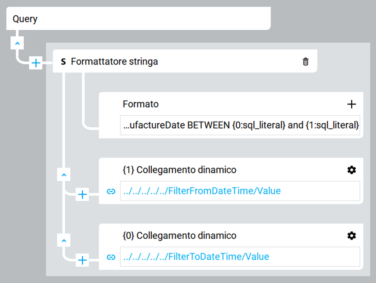Image resolution: width=376 pixels, height=283 pixels.
Task: Click the {0} Collegamento dinamico label
Action: (x=179, y=236)
